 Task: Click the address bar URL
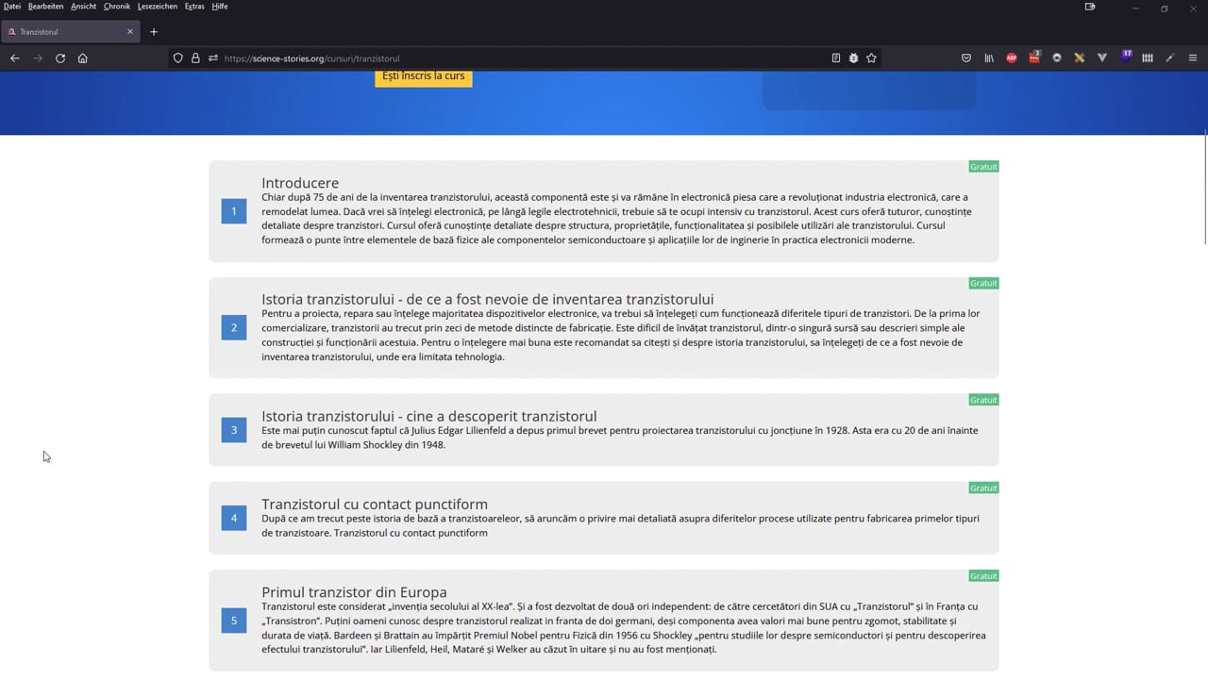(311, 58)
